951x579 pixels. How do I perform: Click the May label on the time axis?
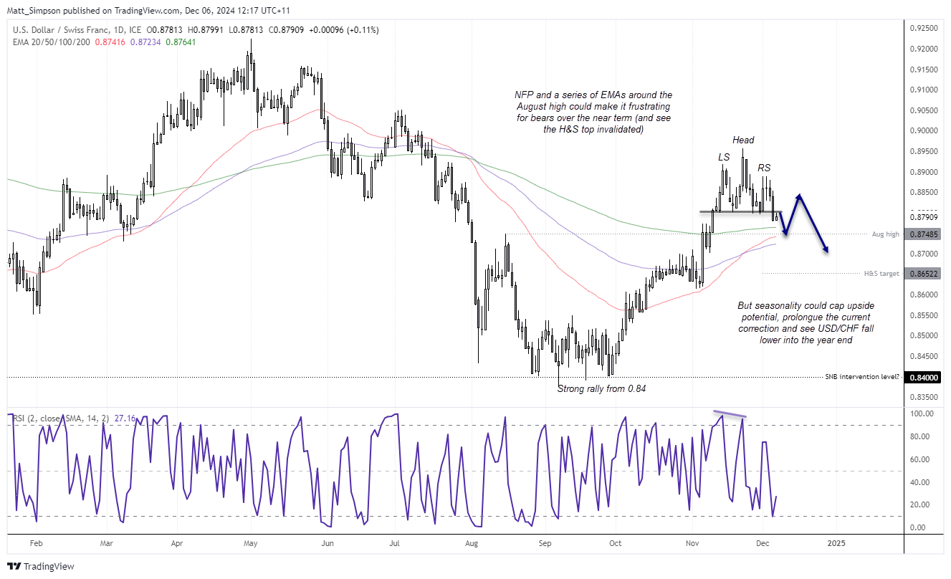point(250,543)
